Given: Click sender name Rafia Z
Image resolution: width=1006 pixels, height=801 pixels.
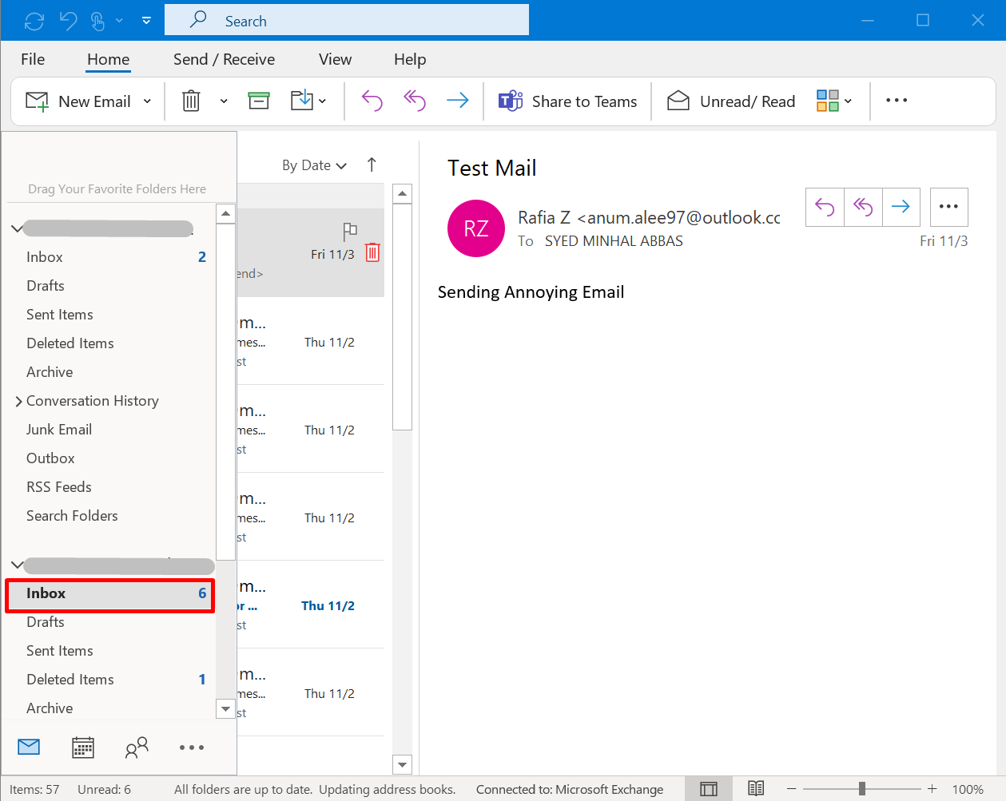Looking at the screenshot, I should point(544,217).
